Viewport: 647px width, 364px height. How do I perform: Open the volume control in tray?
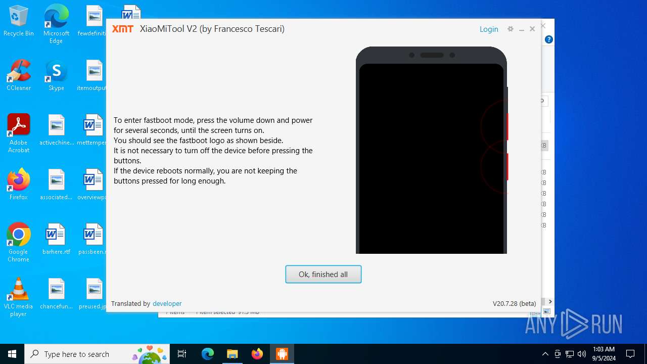click(581, 354)
